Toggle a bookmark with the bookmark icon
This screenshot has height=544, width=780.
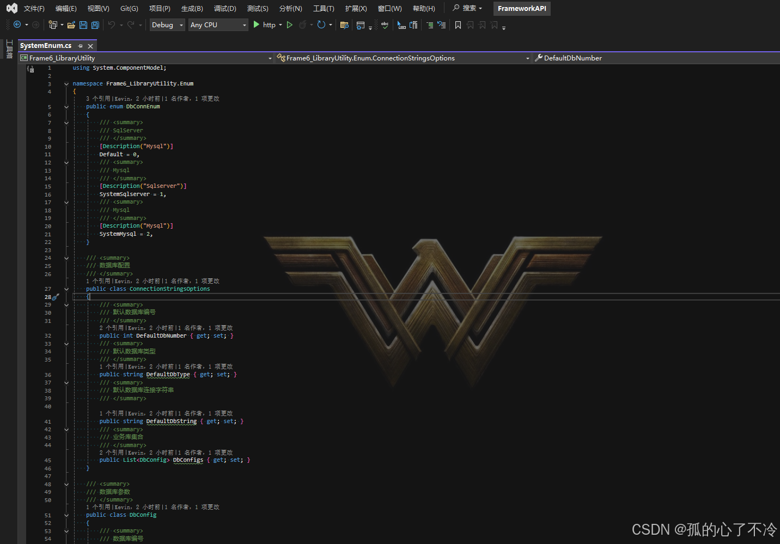(458, 25)
